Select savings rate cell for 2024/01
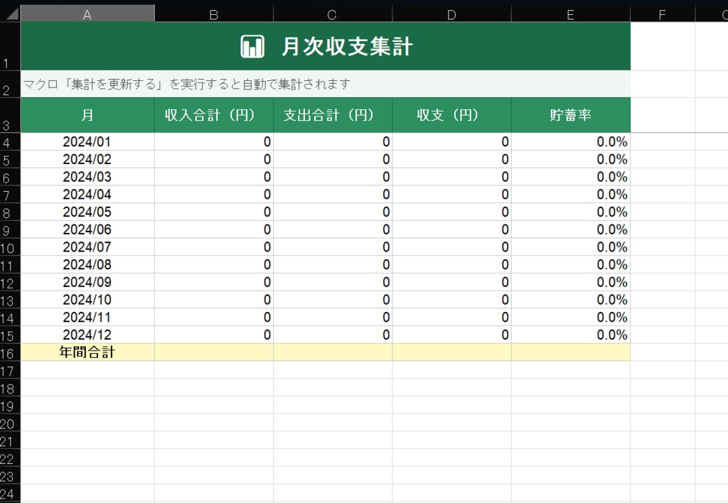Screen dimensions: 728x503 (x=571, y=141)
